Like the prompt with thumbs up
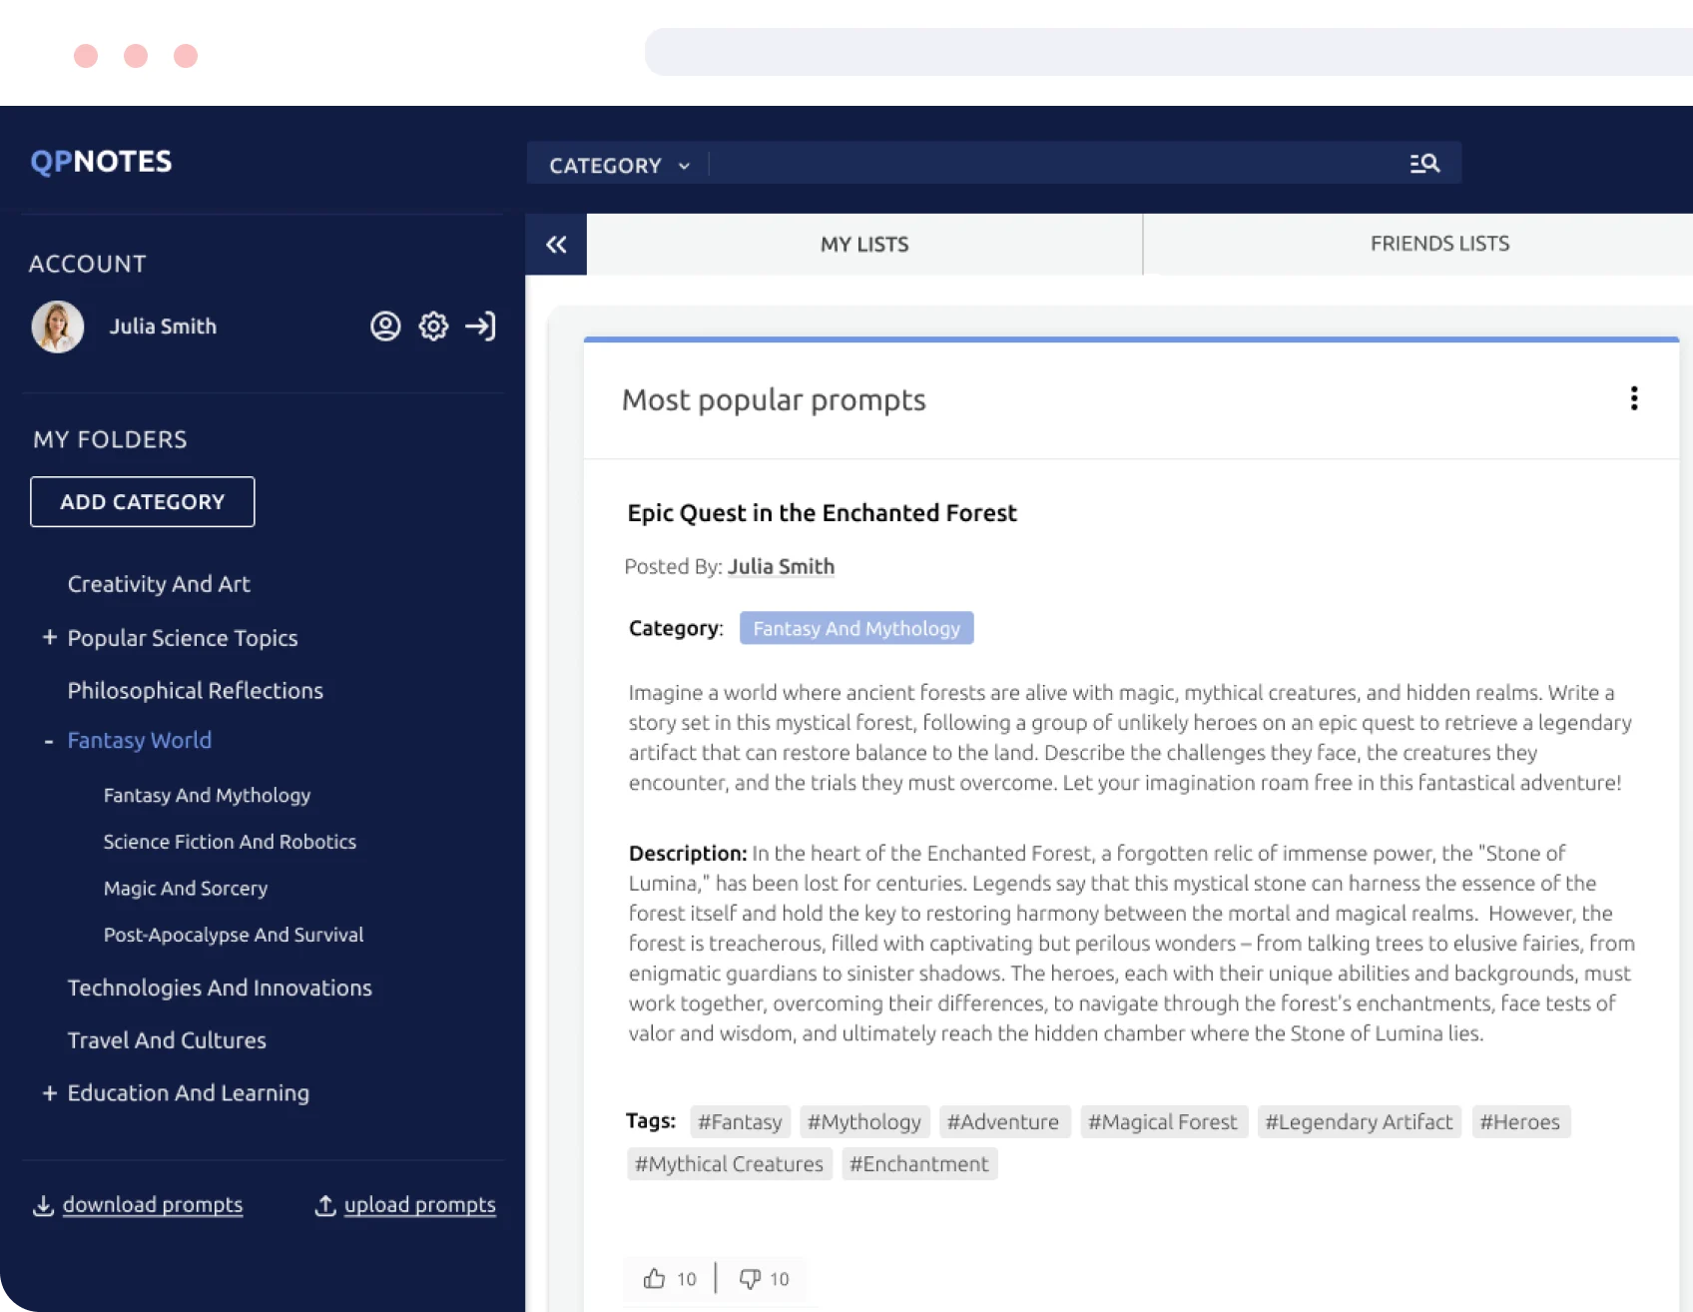This screenshot has width=1693, height=1312. (655, 1279)
